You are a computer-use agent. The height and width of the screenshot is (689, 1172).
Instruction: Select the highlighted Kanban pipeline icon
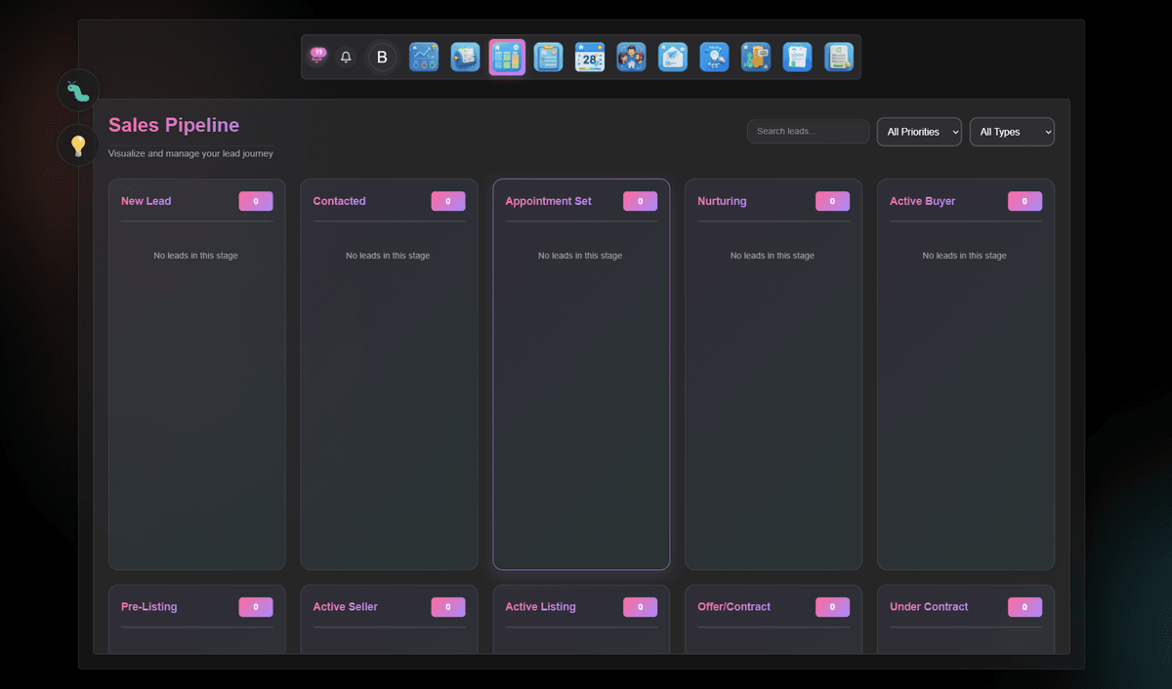tap(507, 57)
